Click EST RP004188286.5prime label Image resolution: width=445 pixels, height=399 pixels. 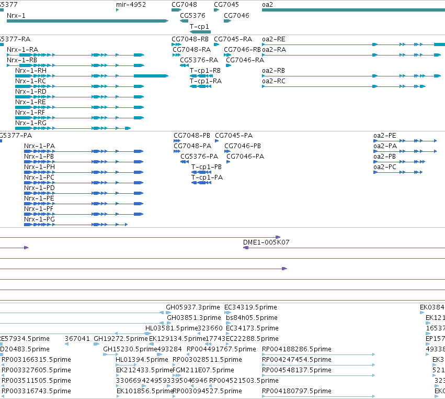[296, 349]
